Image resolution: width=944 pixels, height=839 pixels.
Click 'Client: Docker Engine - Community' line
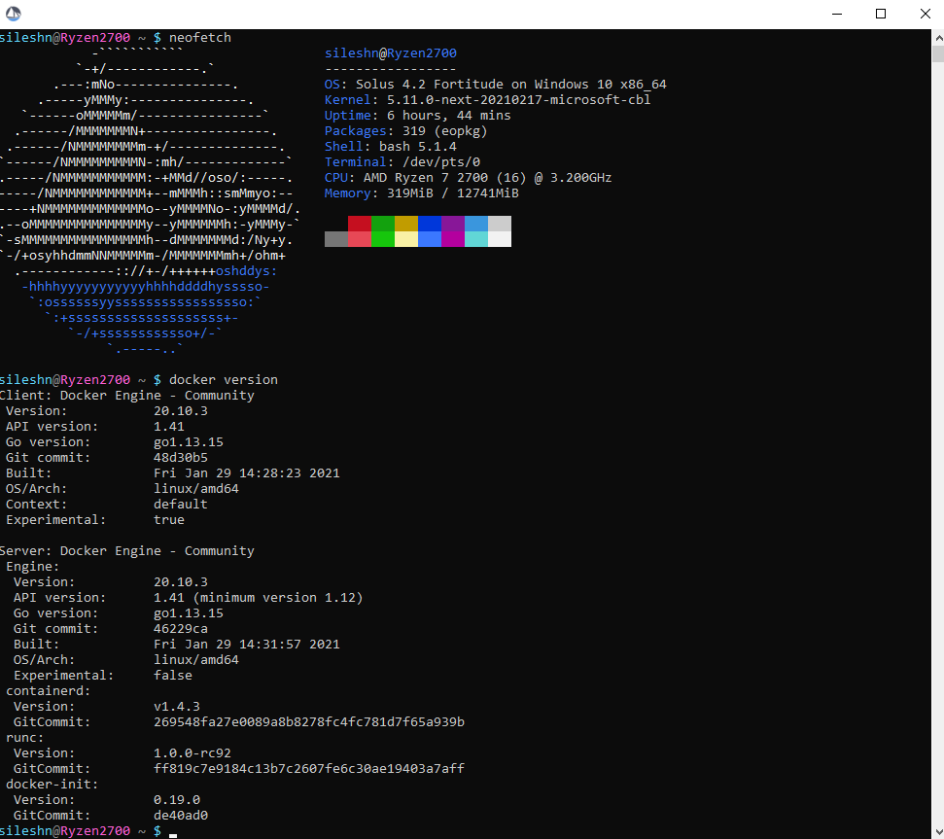pos(127,396)
